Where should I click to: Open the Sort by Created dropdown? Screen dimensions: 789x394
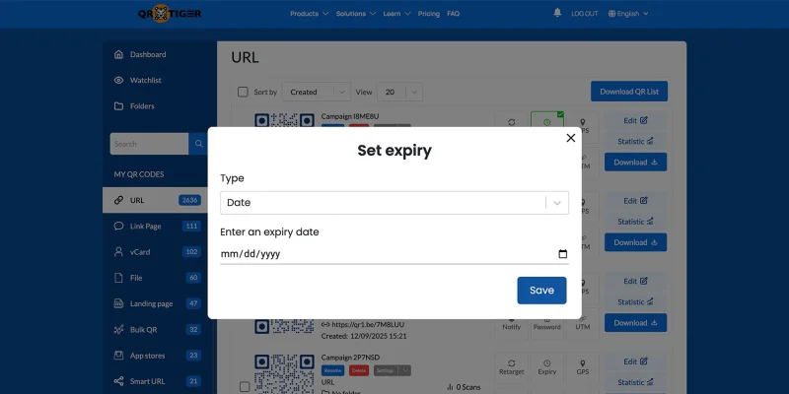pyautogui.click(x=317, y=92)
